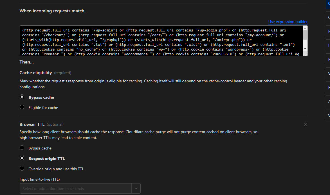
Task: Open the right sidebar item starting with 'I'
Action: (328, 45)
